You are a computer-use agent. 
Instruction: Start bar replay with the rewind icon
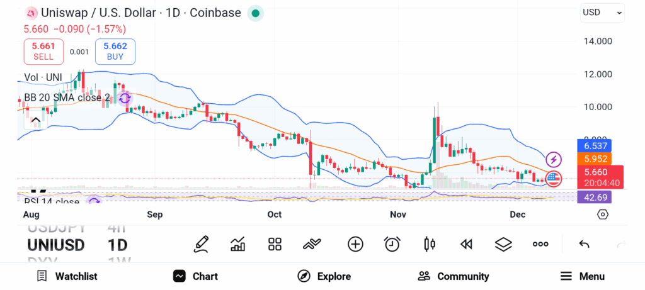tap(466, 244)
